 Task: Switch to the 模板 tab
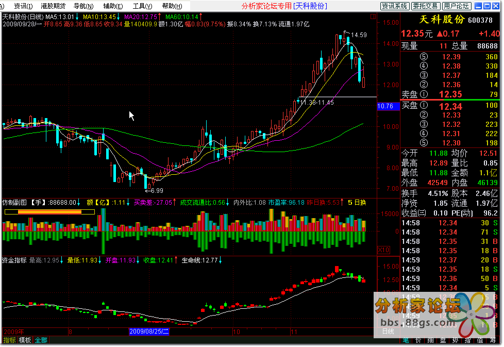(25, 340)
